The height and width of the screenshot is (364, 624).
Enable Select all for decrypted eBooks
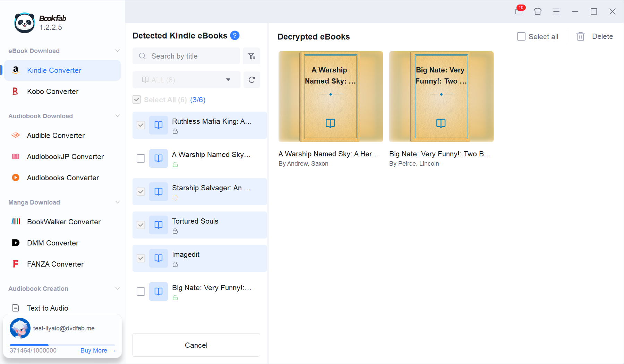521,36
